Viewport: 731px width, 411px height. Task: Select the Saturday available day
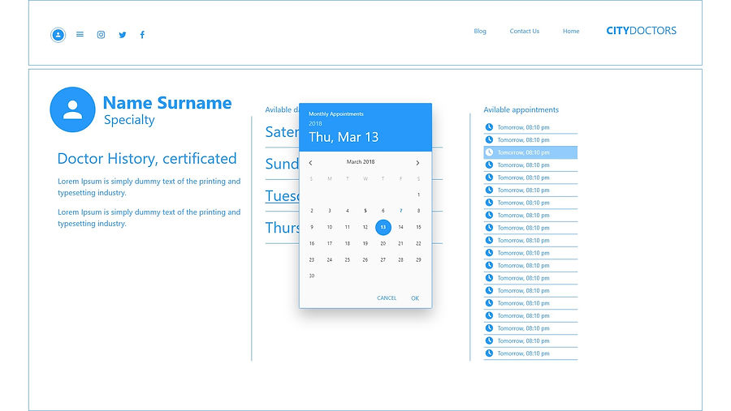[x=282, y=131]
